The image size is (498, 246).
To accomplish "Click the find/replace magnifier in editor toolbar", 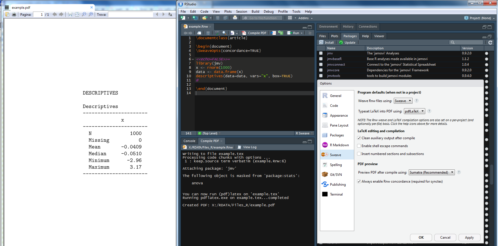I will pos(224,33).
